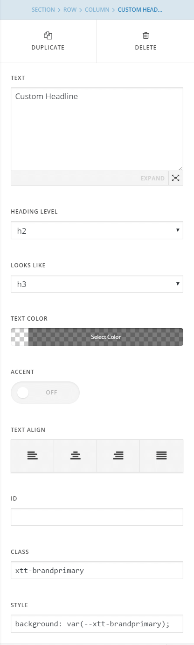Click the Duplicate icon

click(48, 36)
